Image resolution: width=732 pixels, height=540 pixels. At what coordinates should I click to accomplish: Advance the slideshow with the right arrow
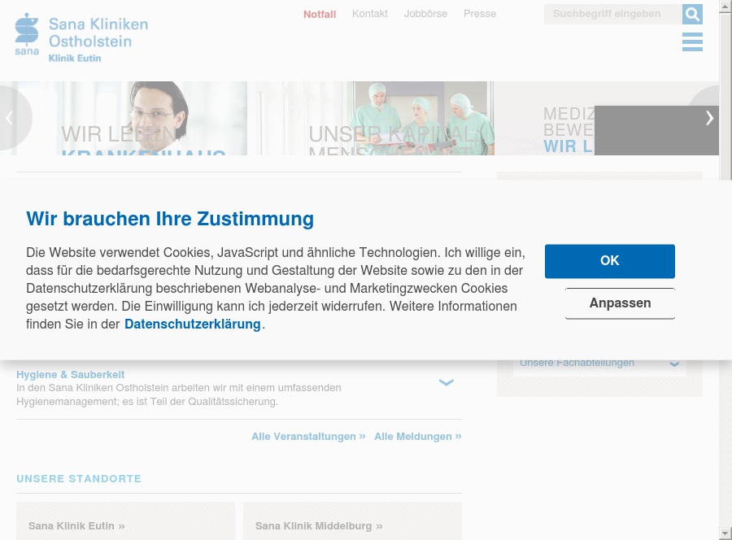(x=708, y=117)
